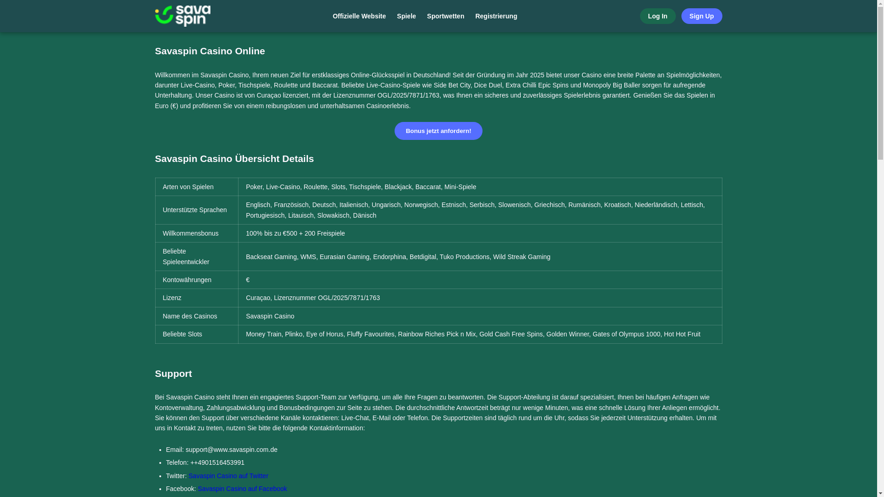Image resolution: width=884 pixels, height=497 pixels.
Task: Click the Poker, Live-Casino, Roulette games cell
Action: tap(480, 187)
